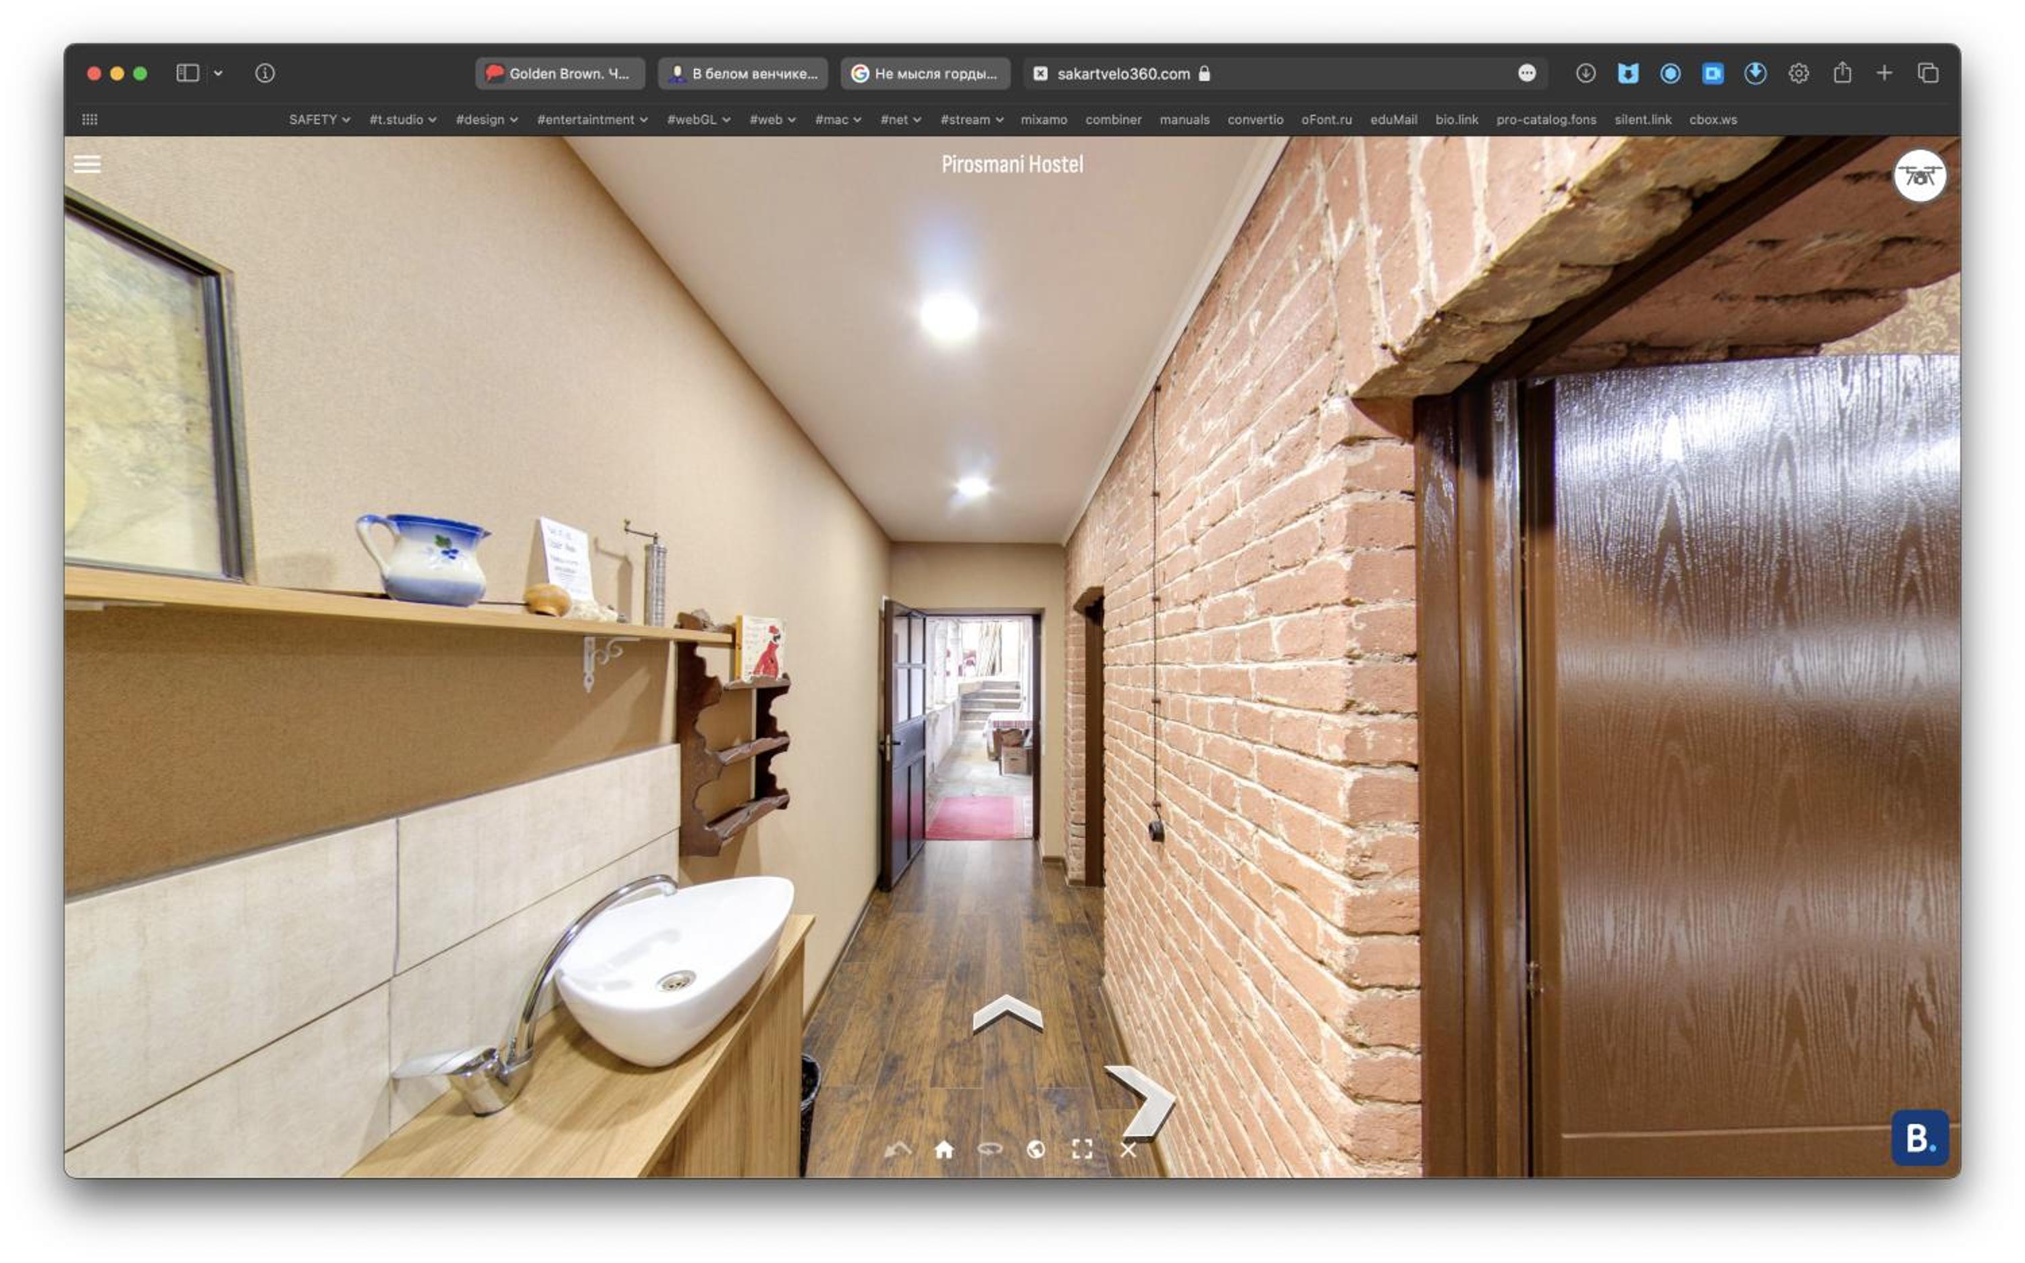
Task: Go back with the tour undo arrow
Action: tap(898, 1150)
